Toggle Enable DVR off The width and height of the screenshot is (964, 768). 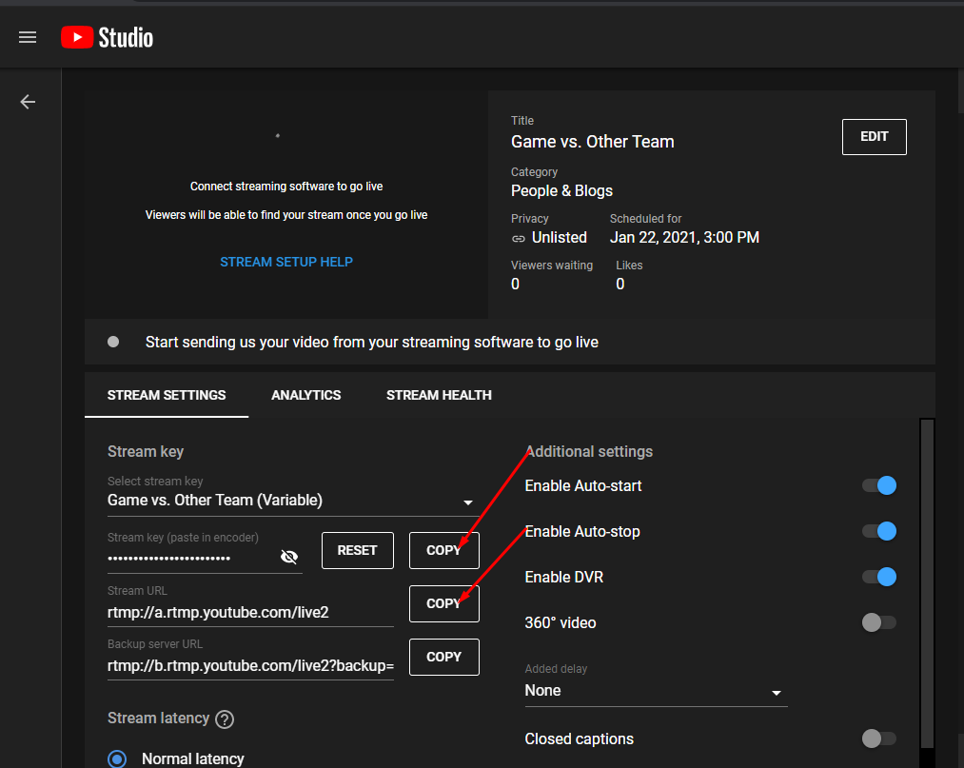point(878,577)
